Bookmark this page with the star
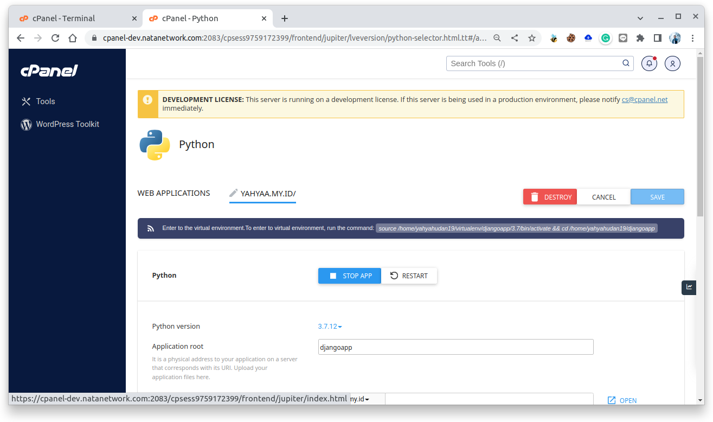This screenshot has height=422, width=713. pyautogui.click(x=532, y=38)
